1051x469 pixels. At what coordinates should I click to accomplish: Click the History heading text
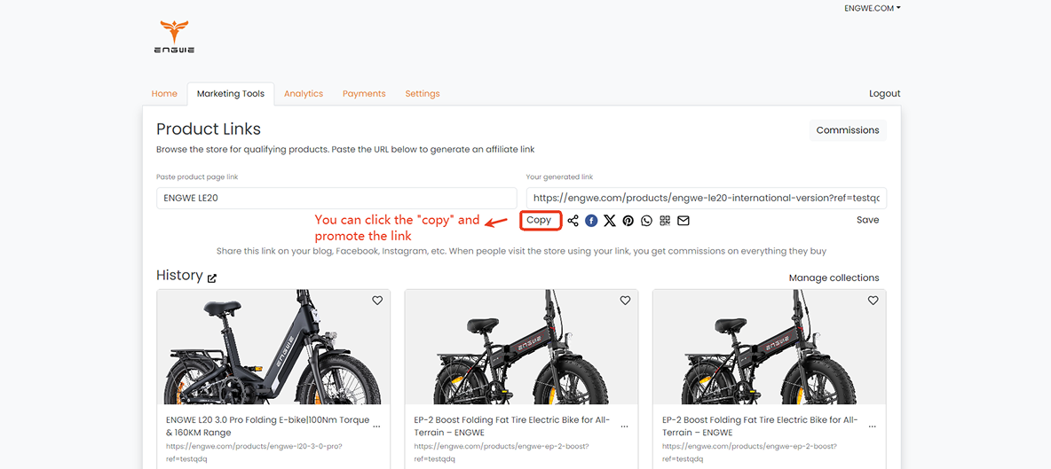coord(179,275)
